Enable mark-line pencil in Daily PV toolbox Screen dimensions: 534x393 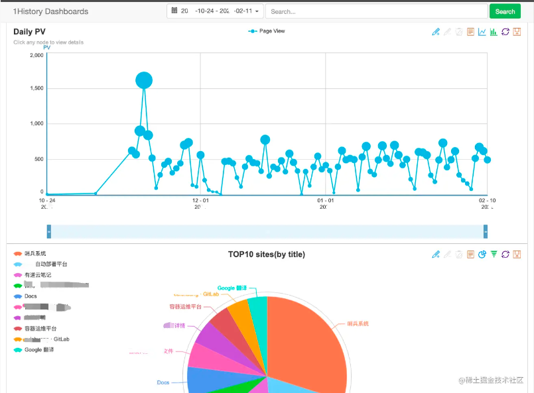coord(436,32)
